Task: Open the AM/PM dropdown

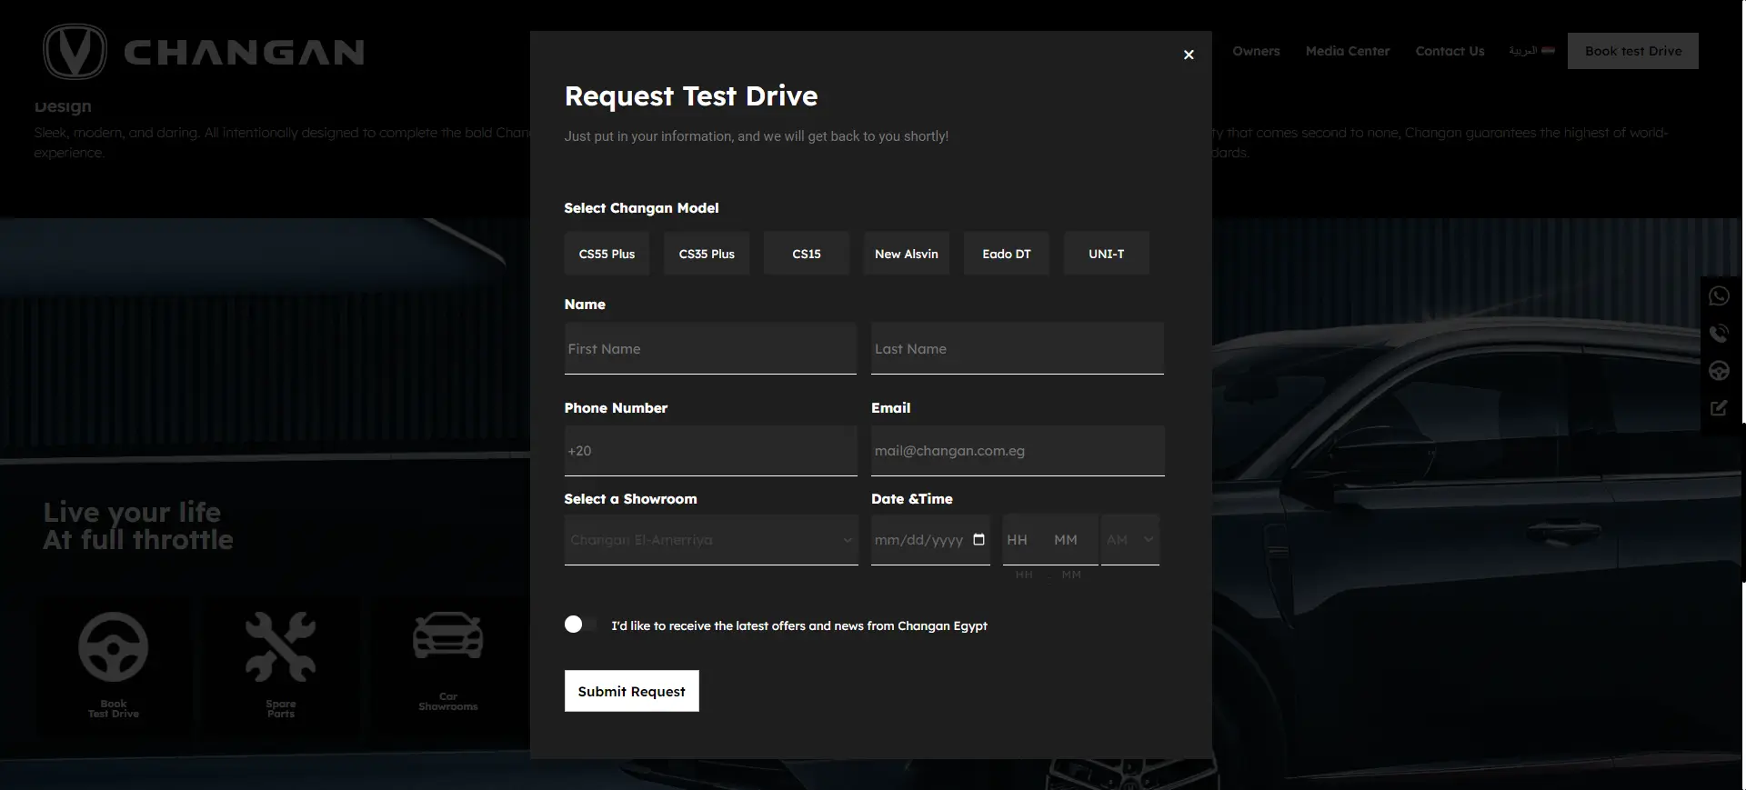Action: click(1130, 540)
